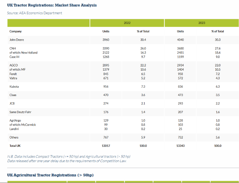Click the Market Share Analysis page title
This screenshot has height=183, width=239.
pyautogui.click(x=52, y=5)
